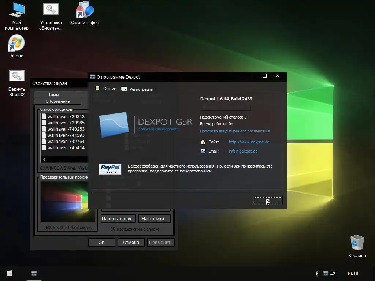The image size is (375, 281).
Task: Open the http://www.dexpot.de link
Action: [x=249, y=142]
